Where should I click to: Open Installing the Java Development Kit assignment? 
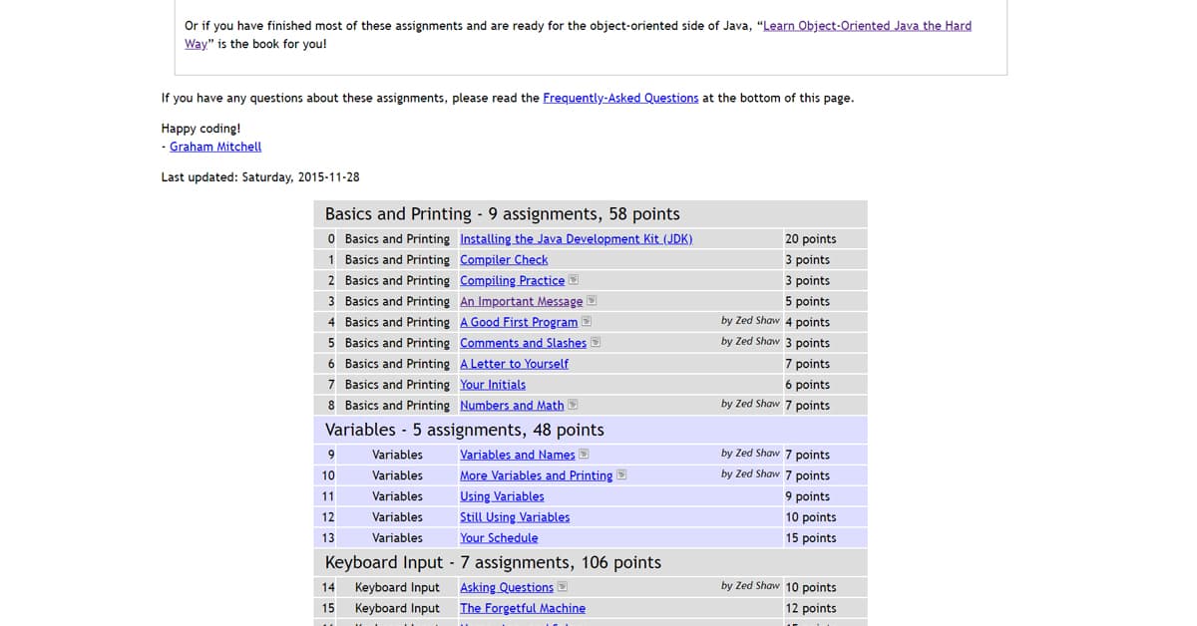tap(576, 239)
